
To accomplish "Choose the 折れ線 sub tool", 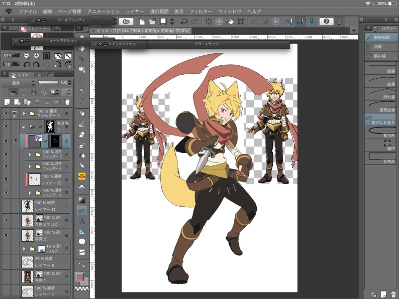I will 380,95.
